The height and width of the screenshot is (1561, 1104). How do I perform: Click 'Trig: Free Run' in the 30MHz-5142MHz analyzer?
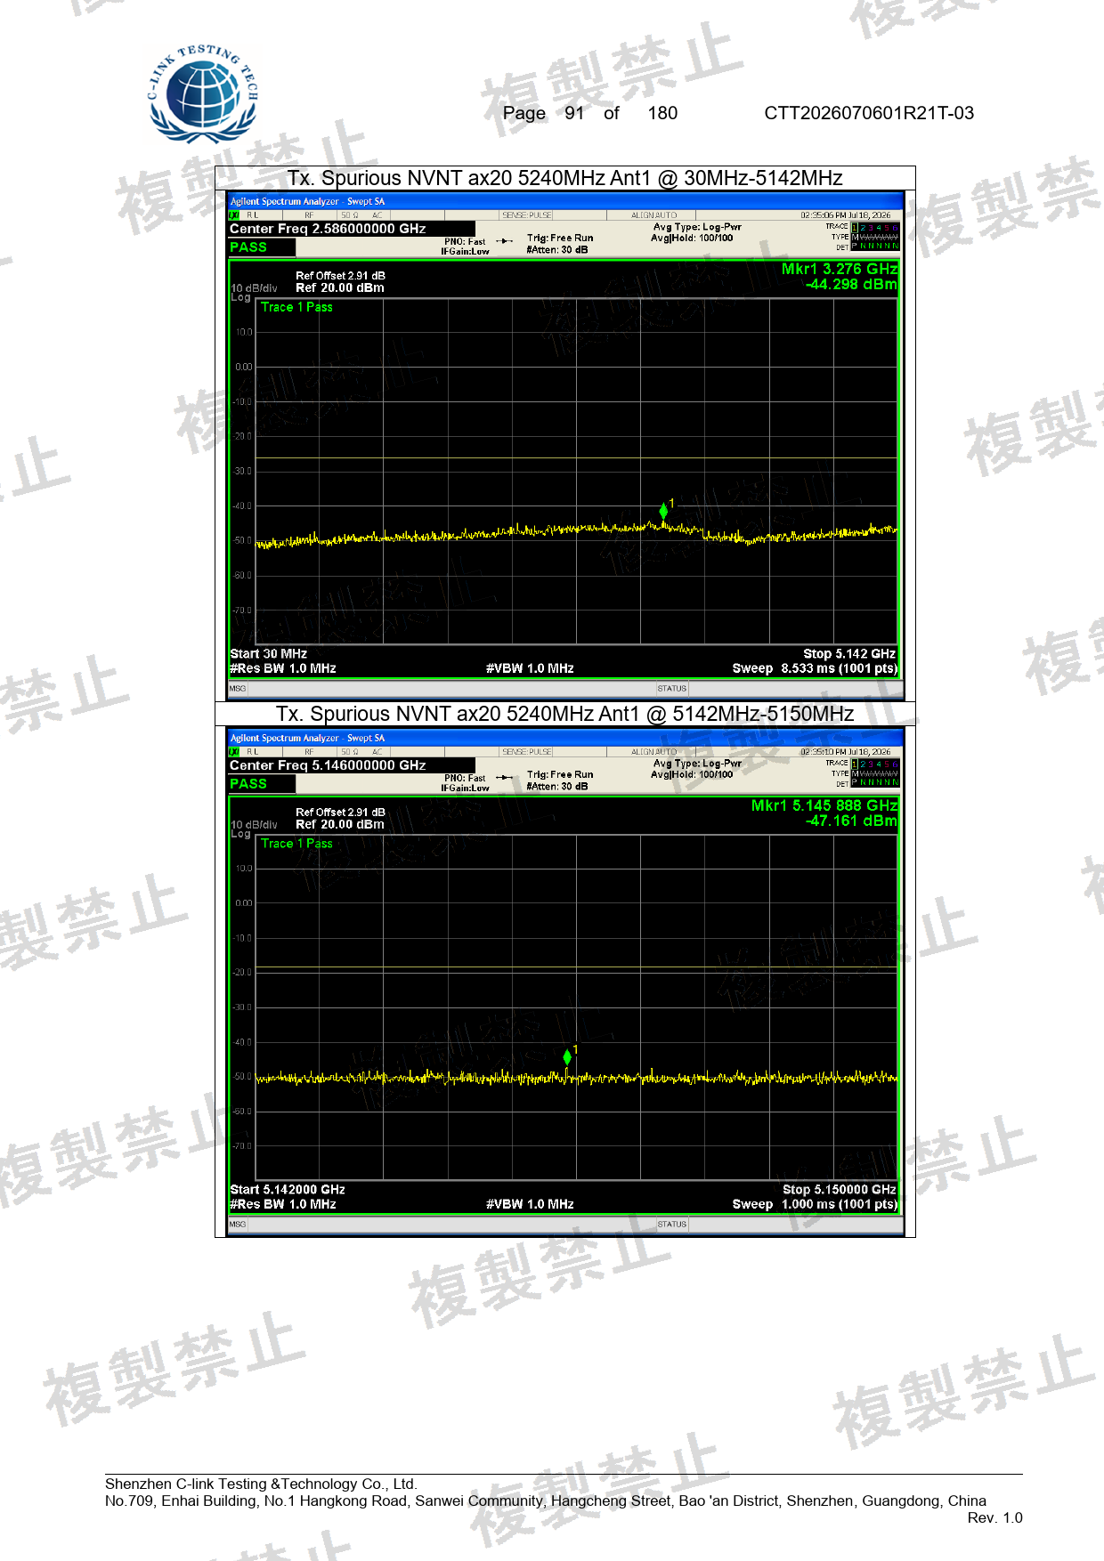point(560,239)
